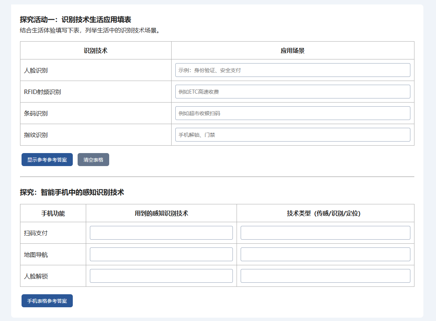436x321 pixels.
Task: Click the 技术类型 (传感/识别/定位) header
Action: (x=325, y=213)
